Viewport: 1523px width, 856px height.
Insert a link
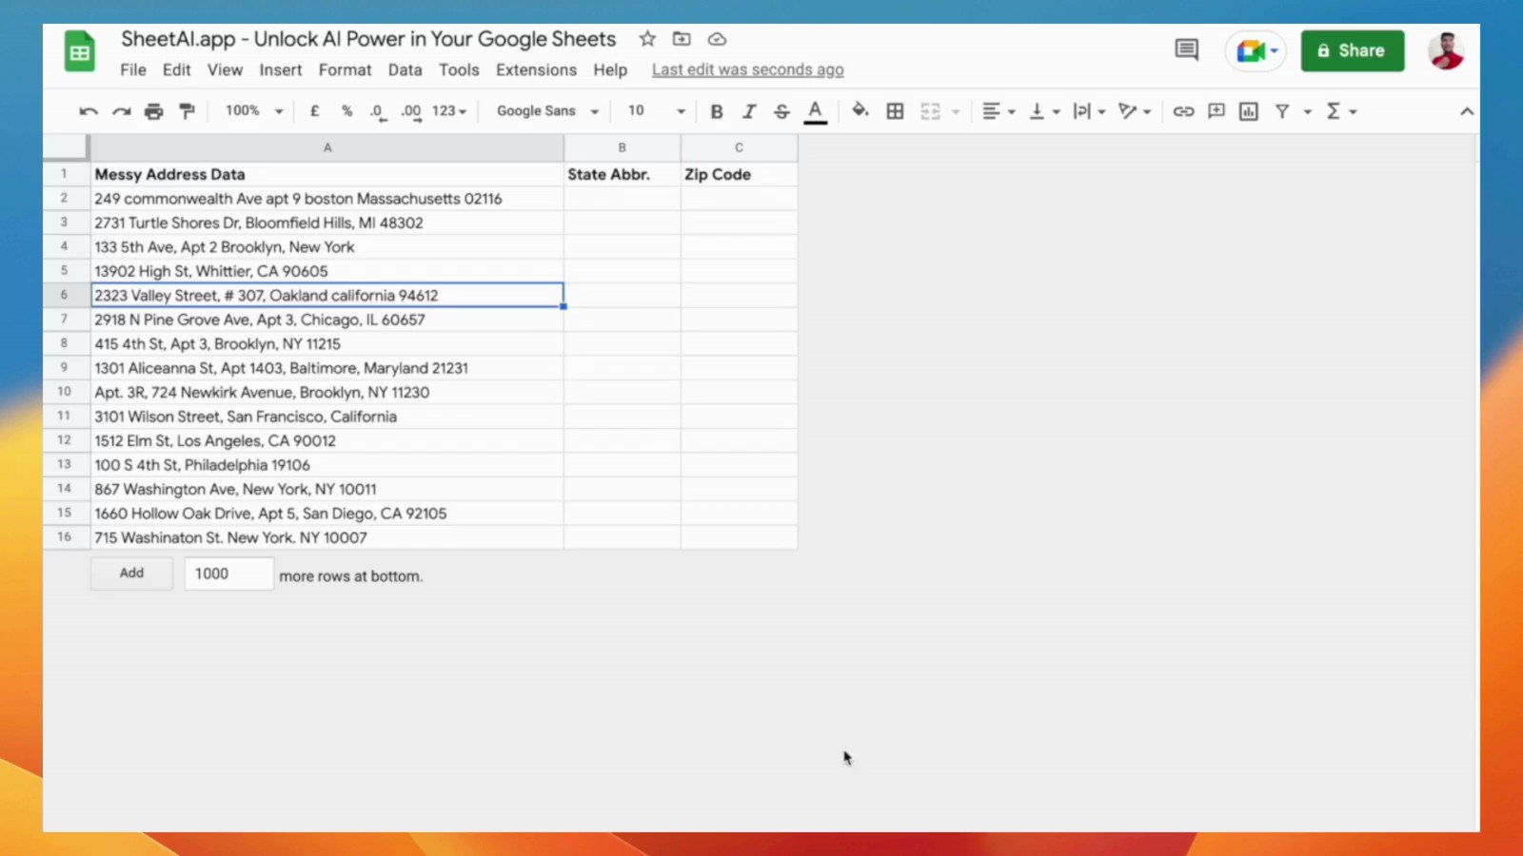pos(1183,111)
